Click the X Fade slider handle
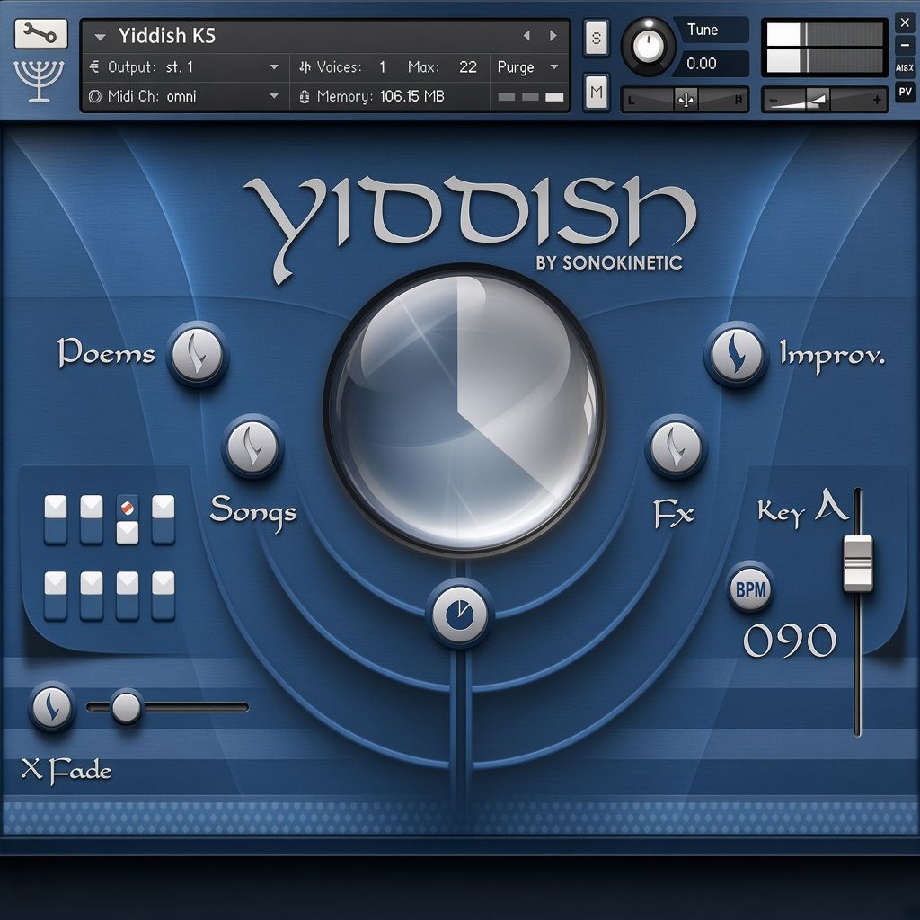 coord(126,707)
